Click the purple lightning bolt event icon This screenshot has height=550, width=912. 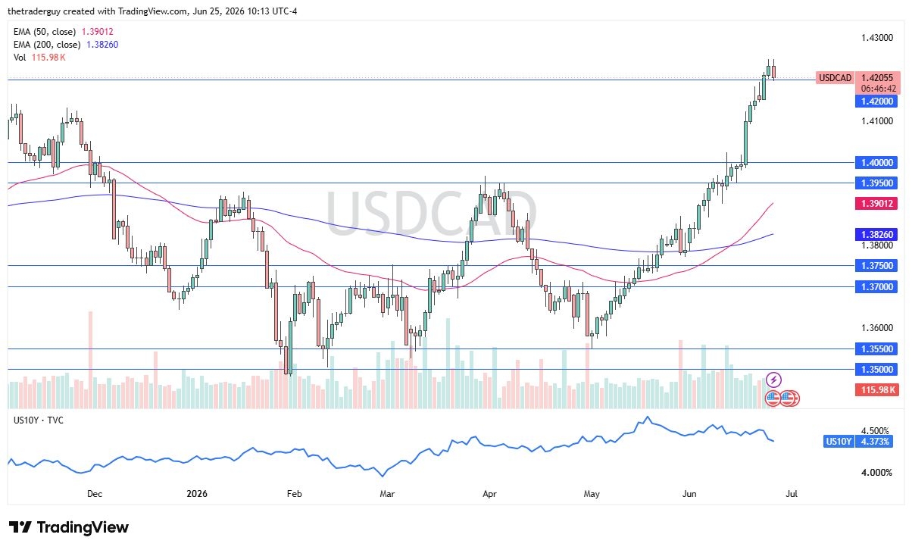(x=774, y=379)
